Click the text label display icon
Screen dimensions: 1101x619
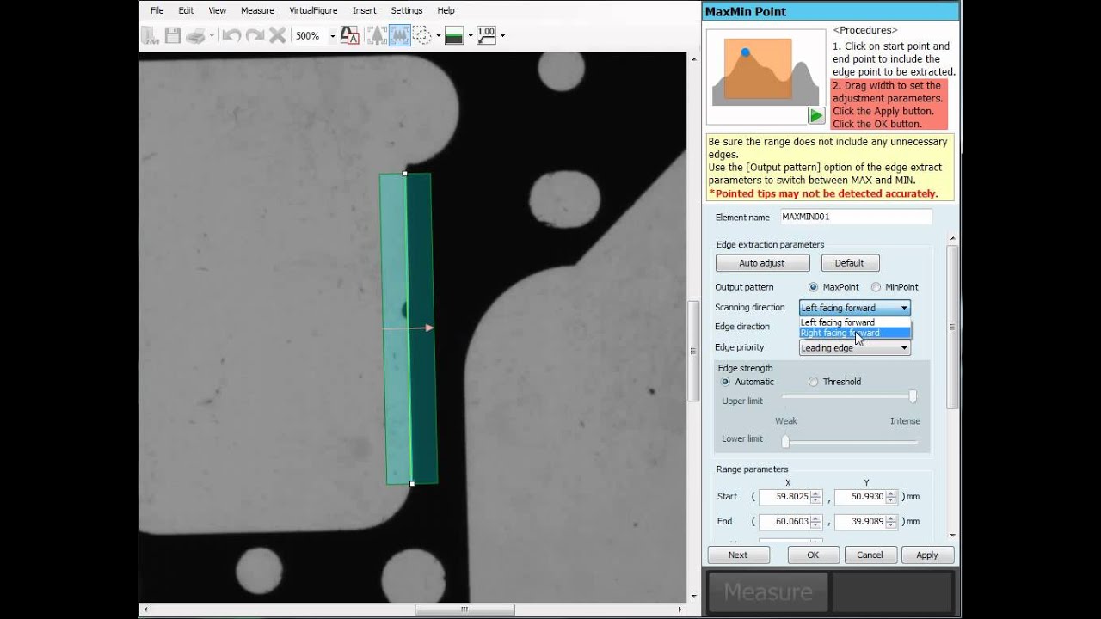pos(349,35)
